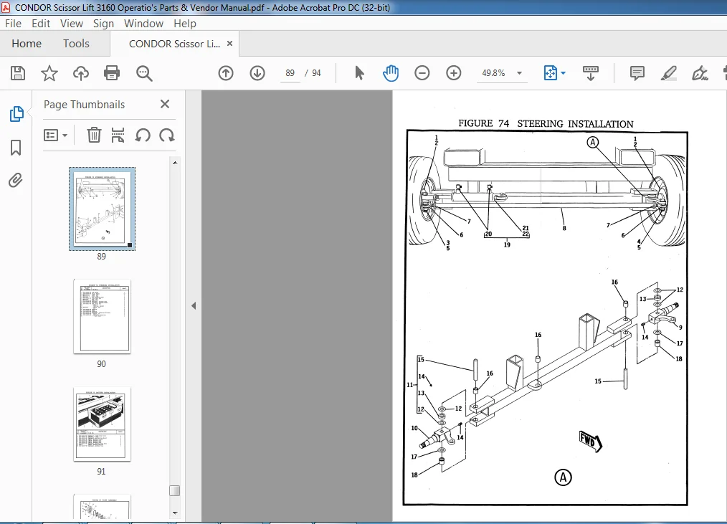Open the sign document pen tool
The image size is (727, 524).
[700, 73]
